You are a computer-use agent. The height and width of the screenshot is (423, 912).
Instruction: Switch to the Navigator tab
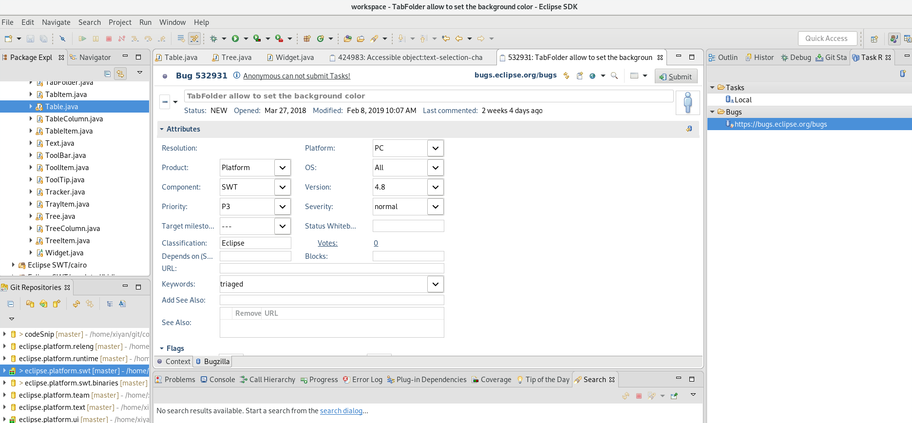(x=91, y=58)
